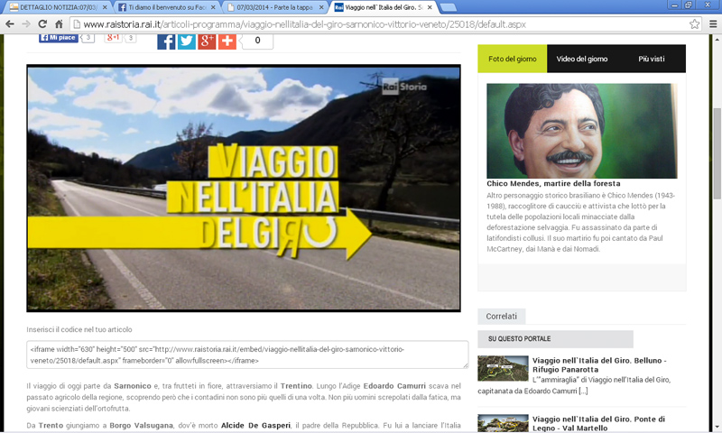Open the Chico Mendes photo
Screen dimensions: 722x433
581,131
